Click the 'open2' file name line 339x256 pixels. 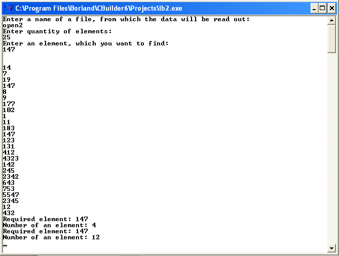click(13, 25)
